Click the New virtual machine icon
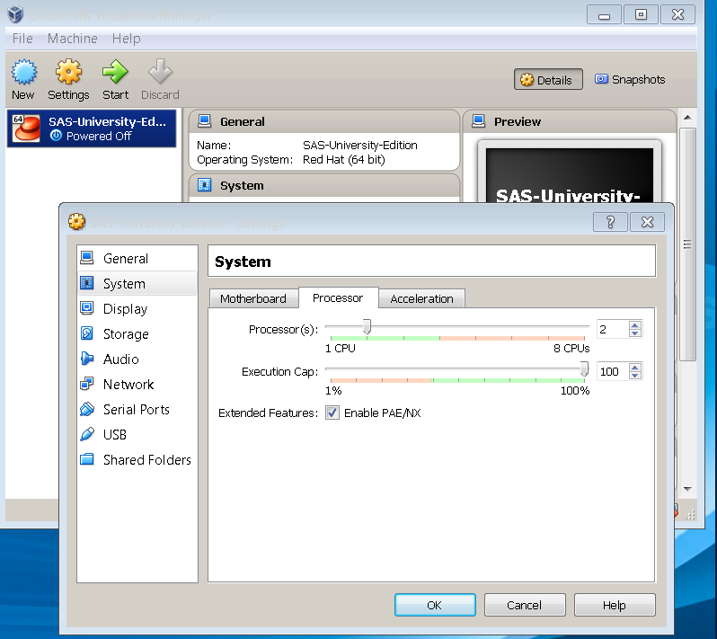Image resolution: width=717 pixels, height=639 pixels. click(x=23, y=72)
